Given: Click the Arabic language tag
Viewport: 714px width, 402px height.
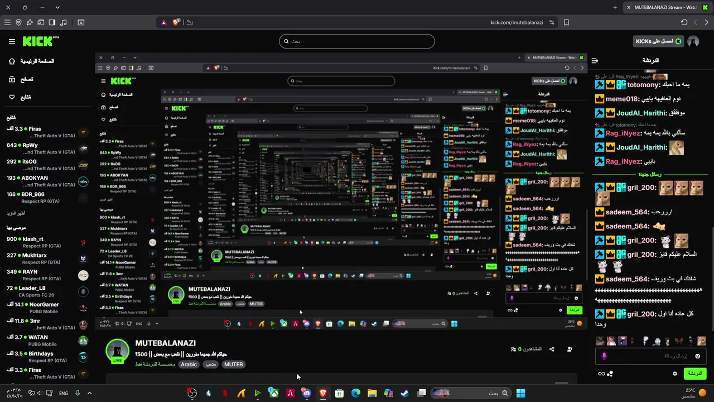Looking at the screenshot, I should pos(189,365).
